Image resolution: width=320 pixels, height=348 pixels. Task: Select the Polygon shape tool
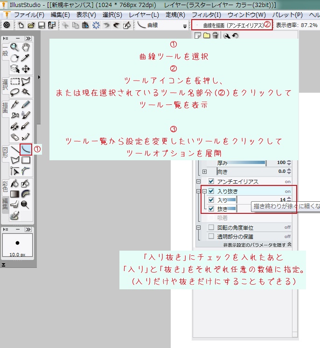pos(14,160)
